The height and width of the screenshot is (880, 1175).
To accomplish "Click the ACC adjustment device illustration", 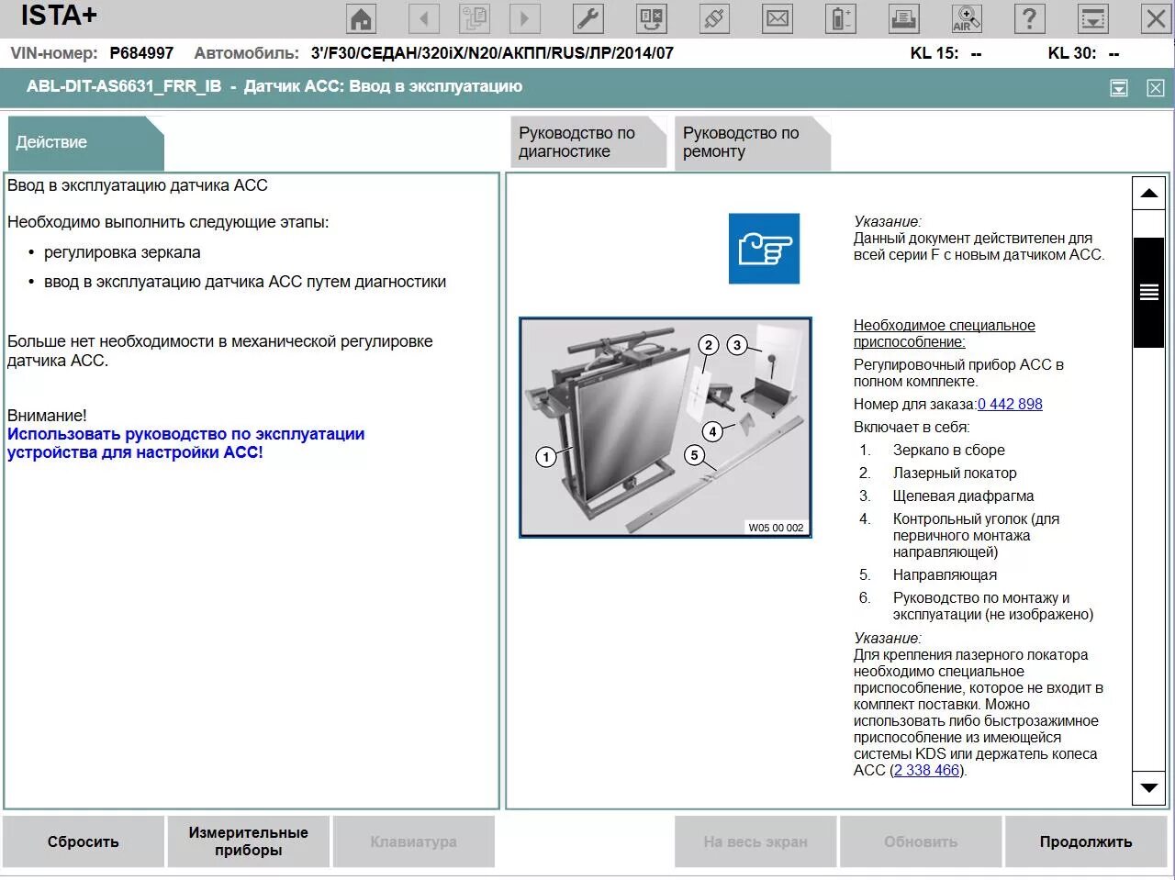I will 666,428.
